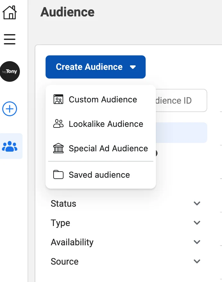Expand the Availability filter chevron
Screen dimensions: 222x282
click(197, 242)
